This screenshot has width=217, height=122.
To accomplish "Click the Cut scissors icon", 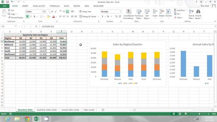I will 9,10.
